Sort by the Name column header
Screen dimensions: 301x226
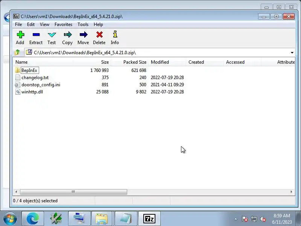coord(43,62)
